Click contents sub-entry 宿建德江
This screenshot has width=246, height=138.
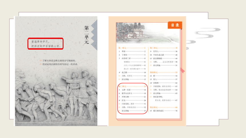(135, 62)
